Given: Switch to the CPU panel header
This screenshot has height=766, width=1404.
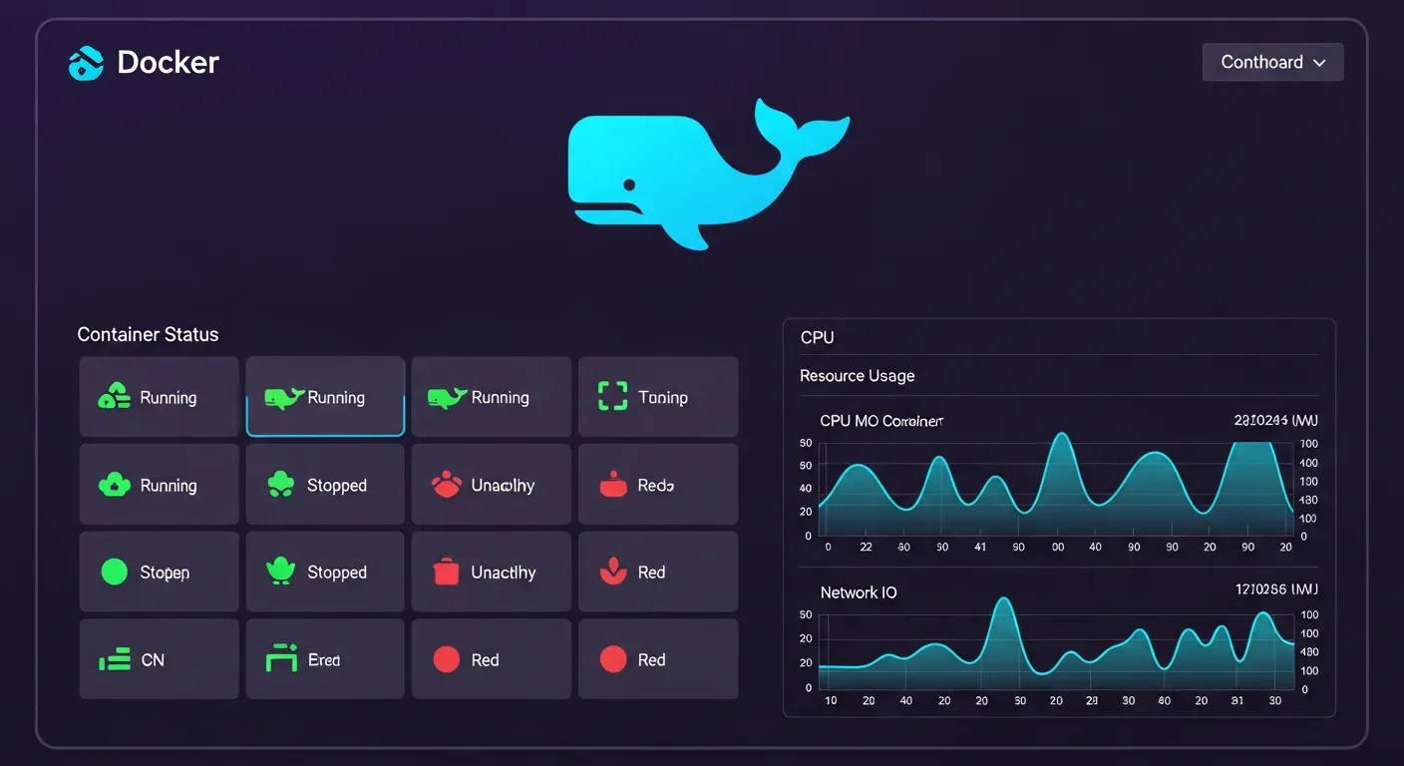Looking at the screenshot, I should [x=817, y=337].
